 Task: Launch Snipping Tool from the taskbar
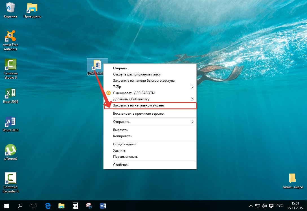point(89,206)
